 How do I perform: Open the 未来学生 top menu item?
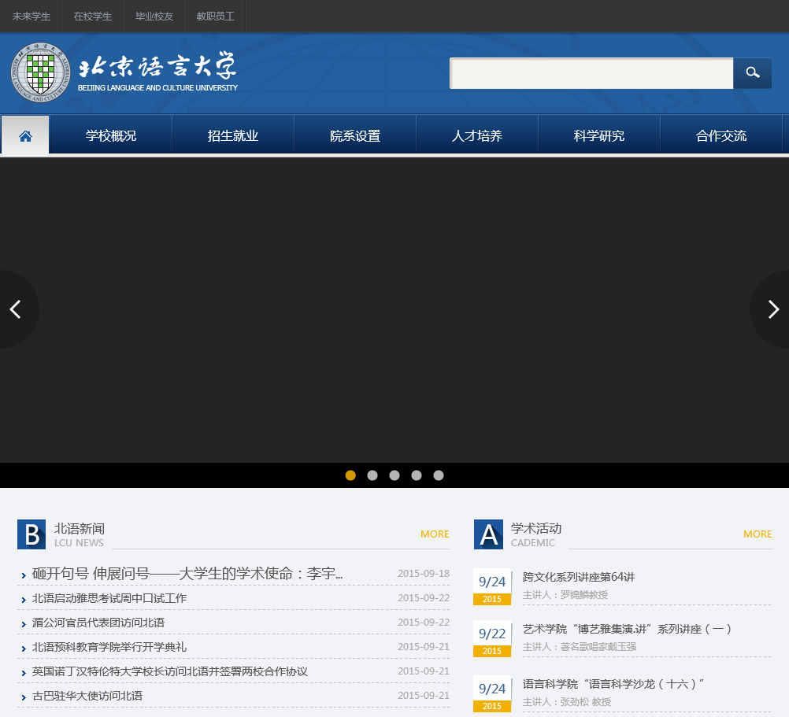31,16
